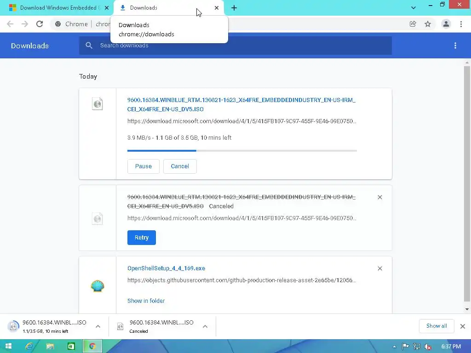Click the page vertical scrollbar

click(x=467, y=184)
